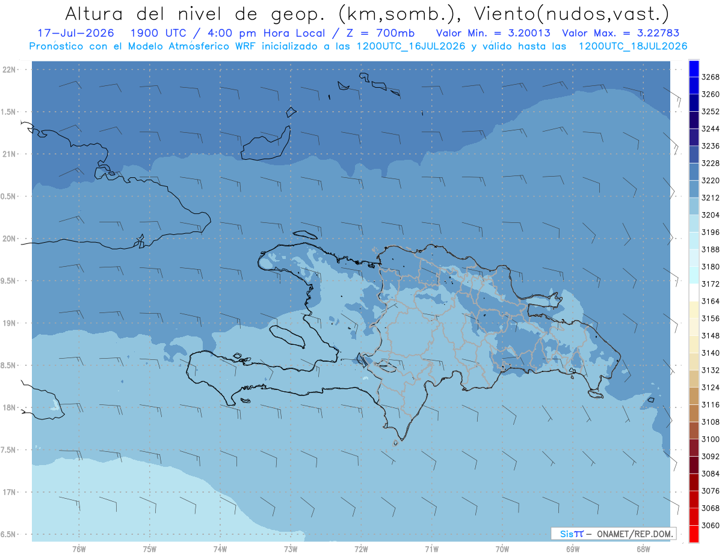The image size is (722, 557).
Task: Click the longitude label 73W
Action: tap(291, 549)
